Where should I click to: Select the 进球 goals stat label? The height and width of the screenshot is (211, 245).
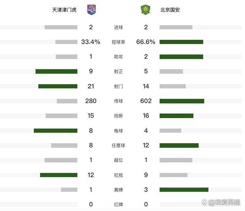pyautogui.click(x=118, y=27)
